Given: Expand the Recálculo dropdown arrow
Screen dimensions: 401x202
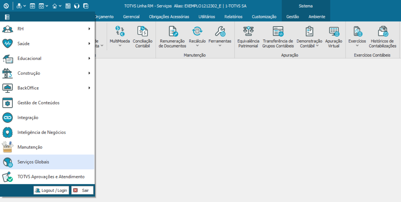Looking at the screenshot, I should pos(197,46).
